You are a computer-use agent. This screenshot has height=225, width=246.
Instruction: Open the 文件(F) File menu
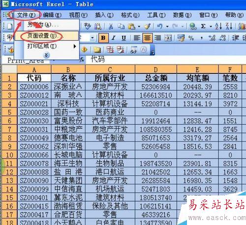point(26,15)
